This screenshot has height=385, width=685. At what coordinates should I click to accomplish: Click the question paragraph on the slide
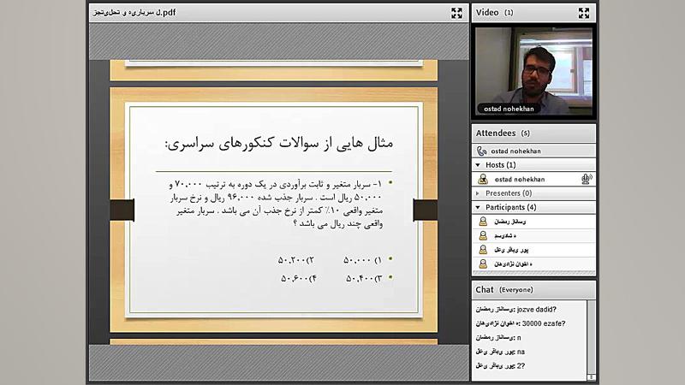coord(276,204)
